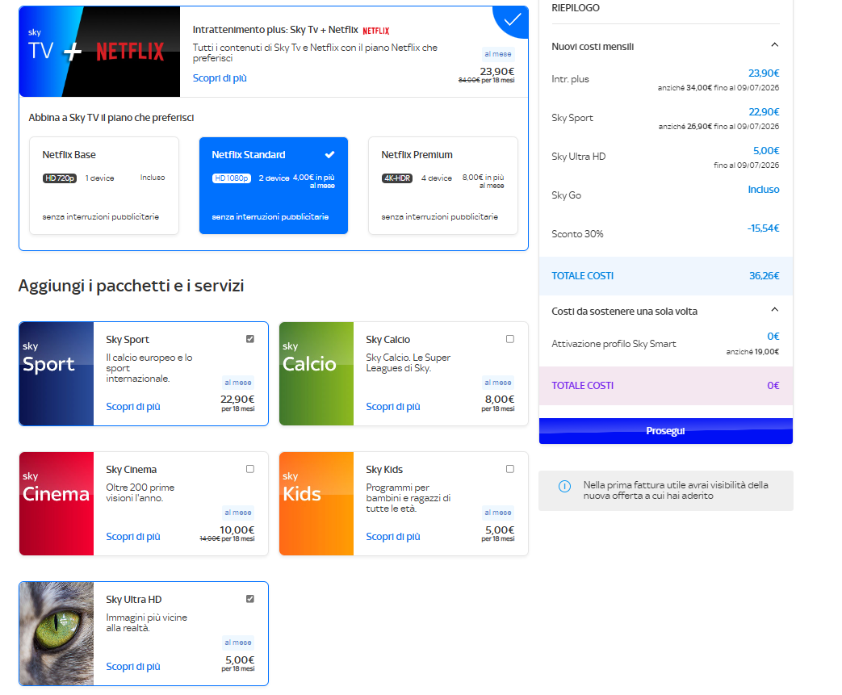
Task: Open Scopri di più for Sky Sport
Action: (133, 407)
